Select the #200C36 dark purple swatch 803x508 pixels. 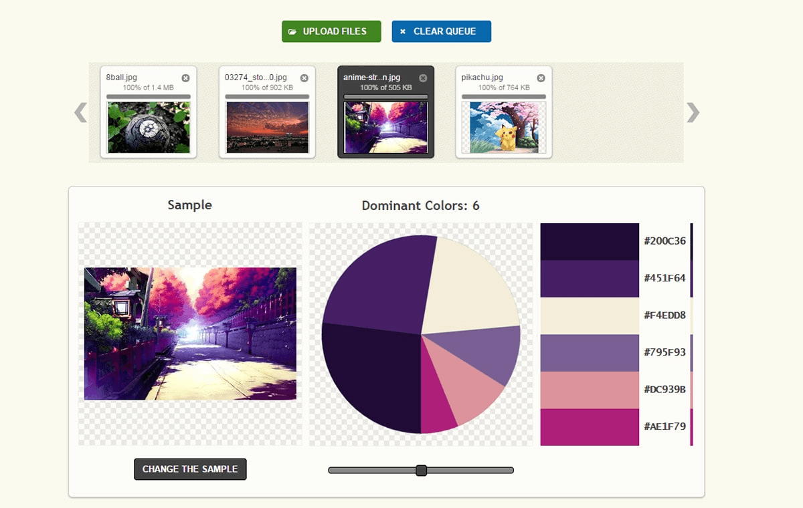[x=589, y=240]
